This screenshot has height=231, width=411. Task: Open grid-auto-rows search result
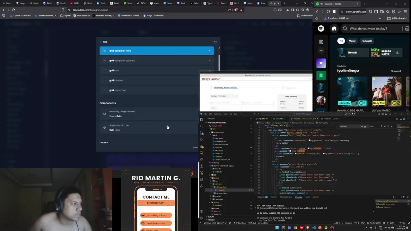click(157, 90)
